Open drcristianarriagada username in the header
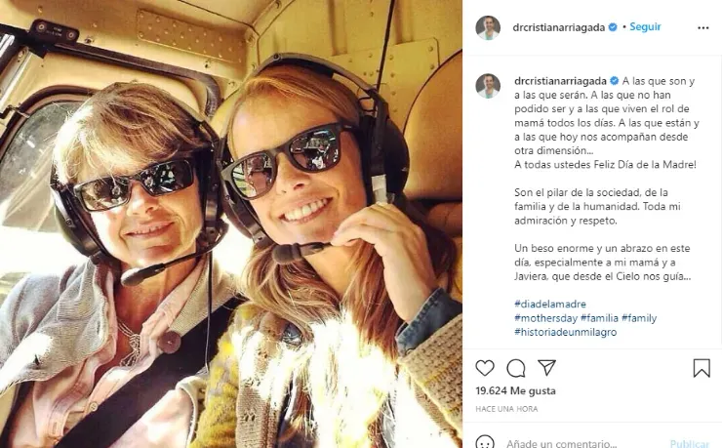Screen dimensions: 722x448 coord(559,27)
